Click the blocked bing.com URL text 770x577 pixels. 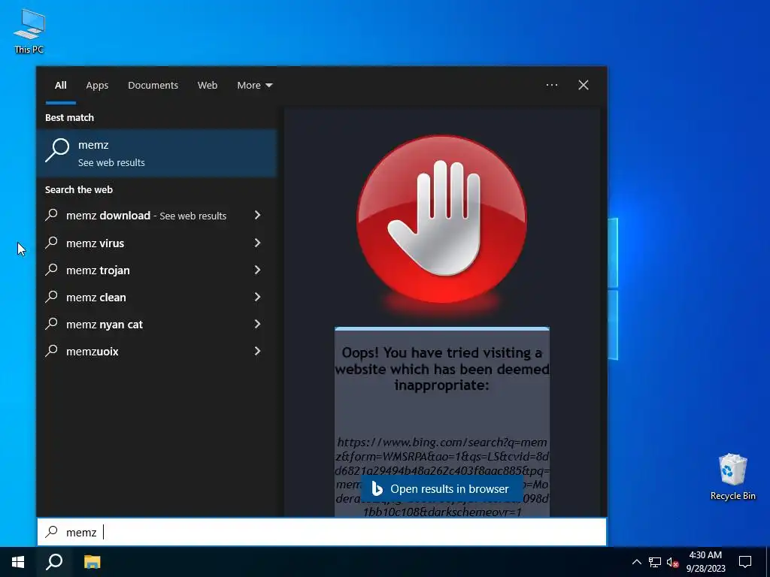pos(442,477)
